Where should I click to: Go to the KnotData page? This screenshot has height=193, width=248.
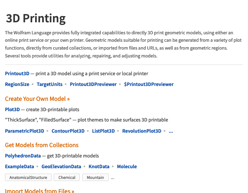(x=99, y=167)
